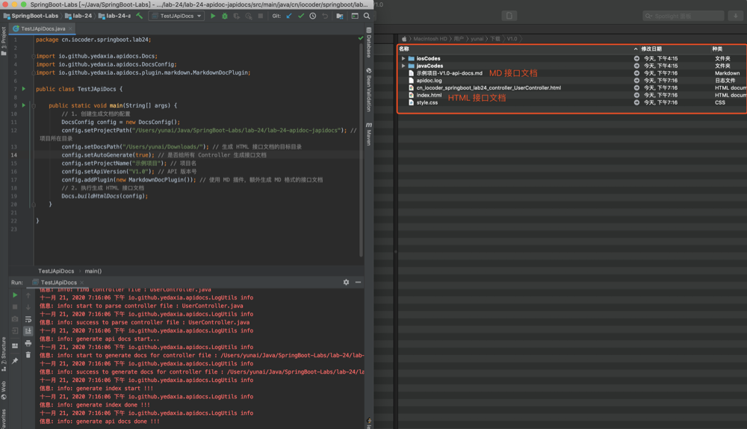The image size is (747, 429).
Task: Open the TestJApiDocs run configuration dropdown
Action: 177,16
